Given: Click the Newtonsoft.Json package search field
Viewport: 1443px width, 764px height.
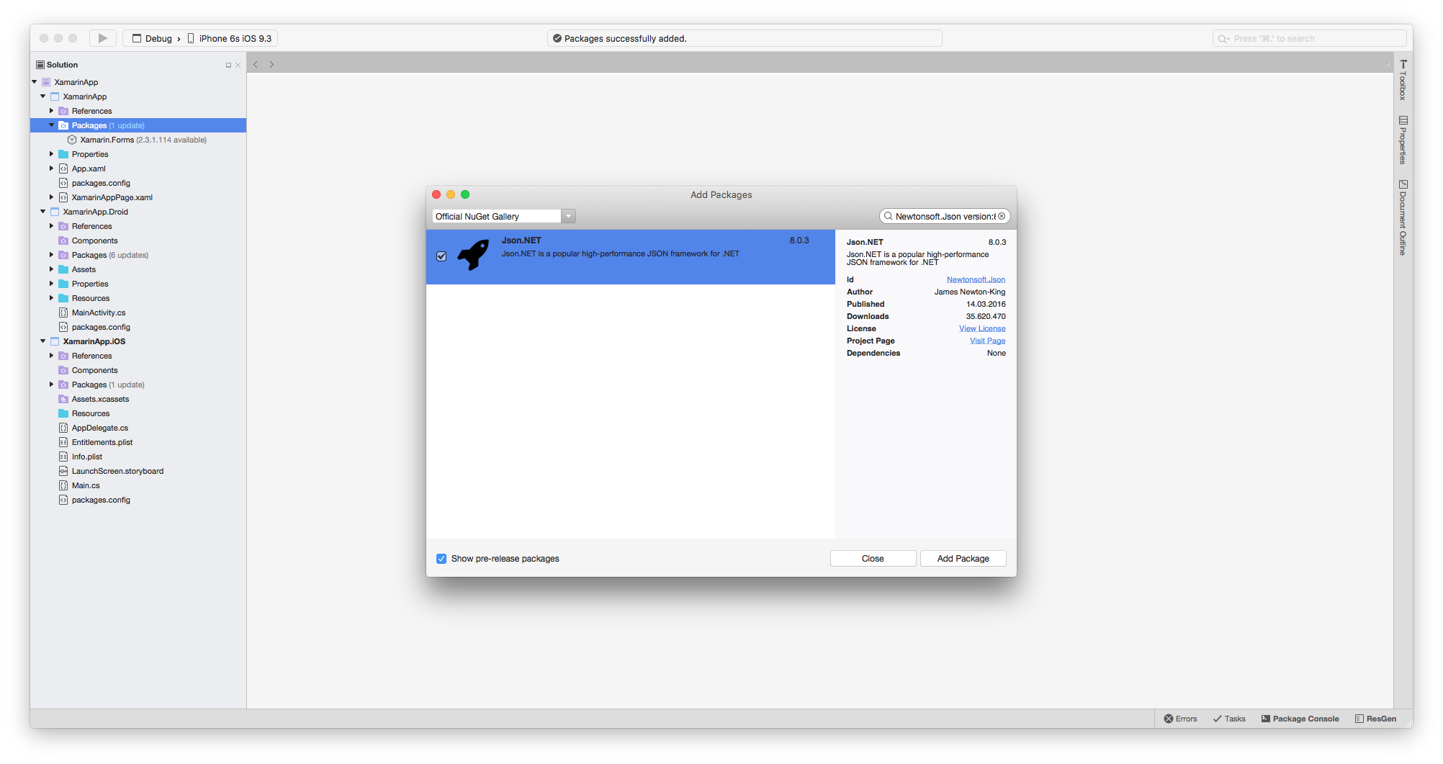Looking at the screenshot, I should [943, 216].
